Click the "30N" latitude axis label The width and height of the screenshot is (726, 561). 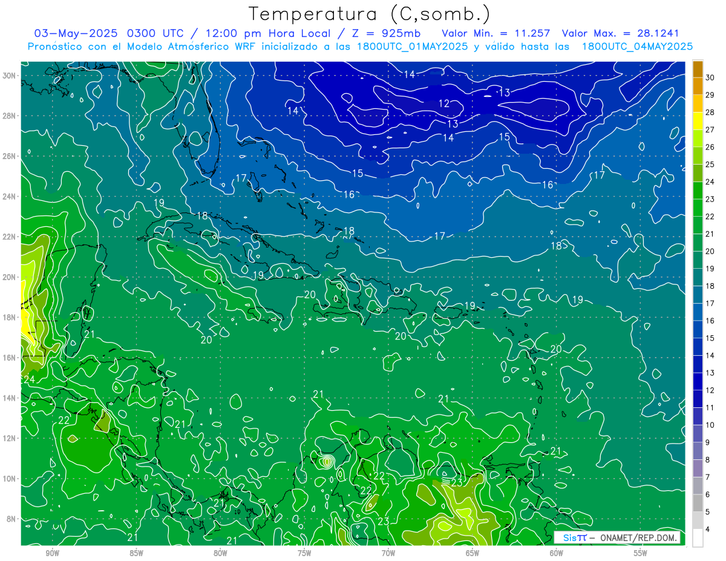(x=9, y=76)
